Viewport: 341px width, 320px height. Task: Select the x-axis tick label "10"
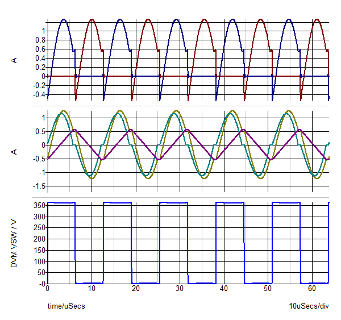[92, 289]
